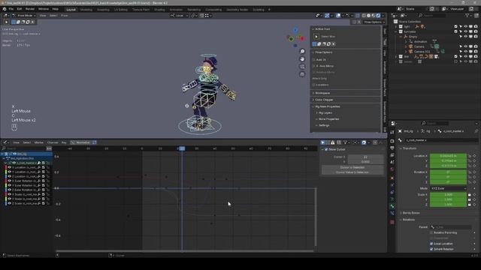Click the blue Z axis gizmo ball
The width and height of the screenshot is (481, 270).
295,30
